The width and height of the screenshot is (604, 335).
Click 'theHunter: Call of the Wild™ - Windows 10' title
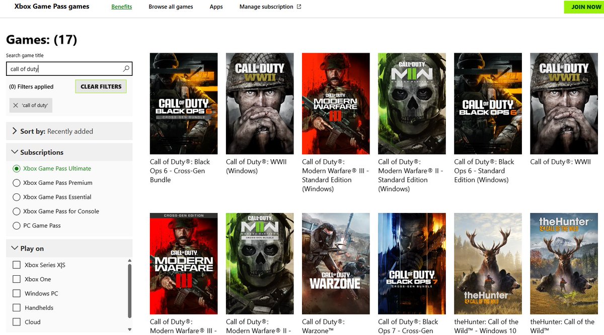(486, 326)
